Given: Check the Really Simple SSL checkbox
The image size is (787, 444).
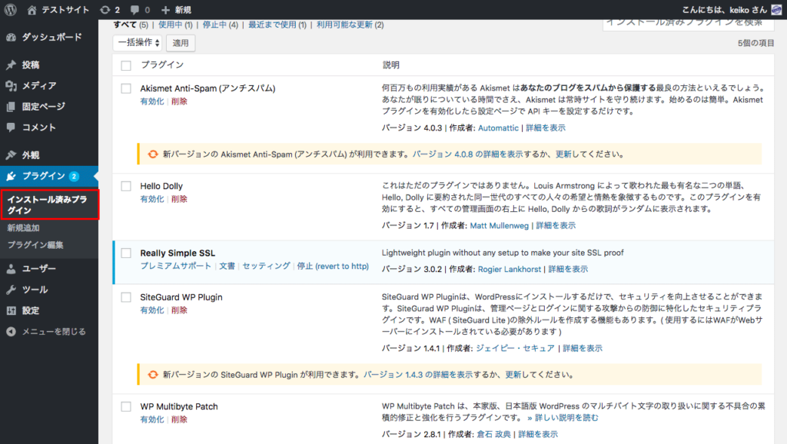Looking at the screenshot, I should tap(126, 253).
